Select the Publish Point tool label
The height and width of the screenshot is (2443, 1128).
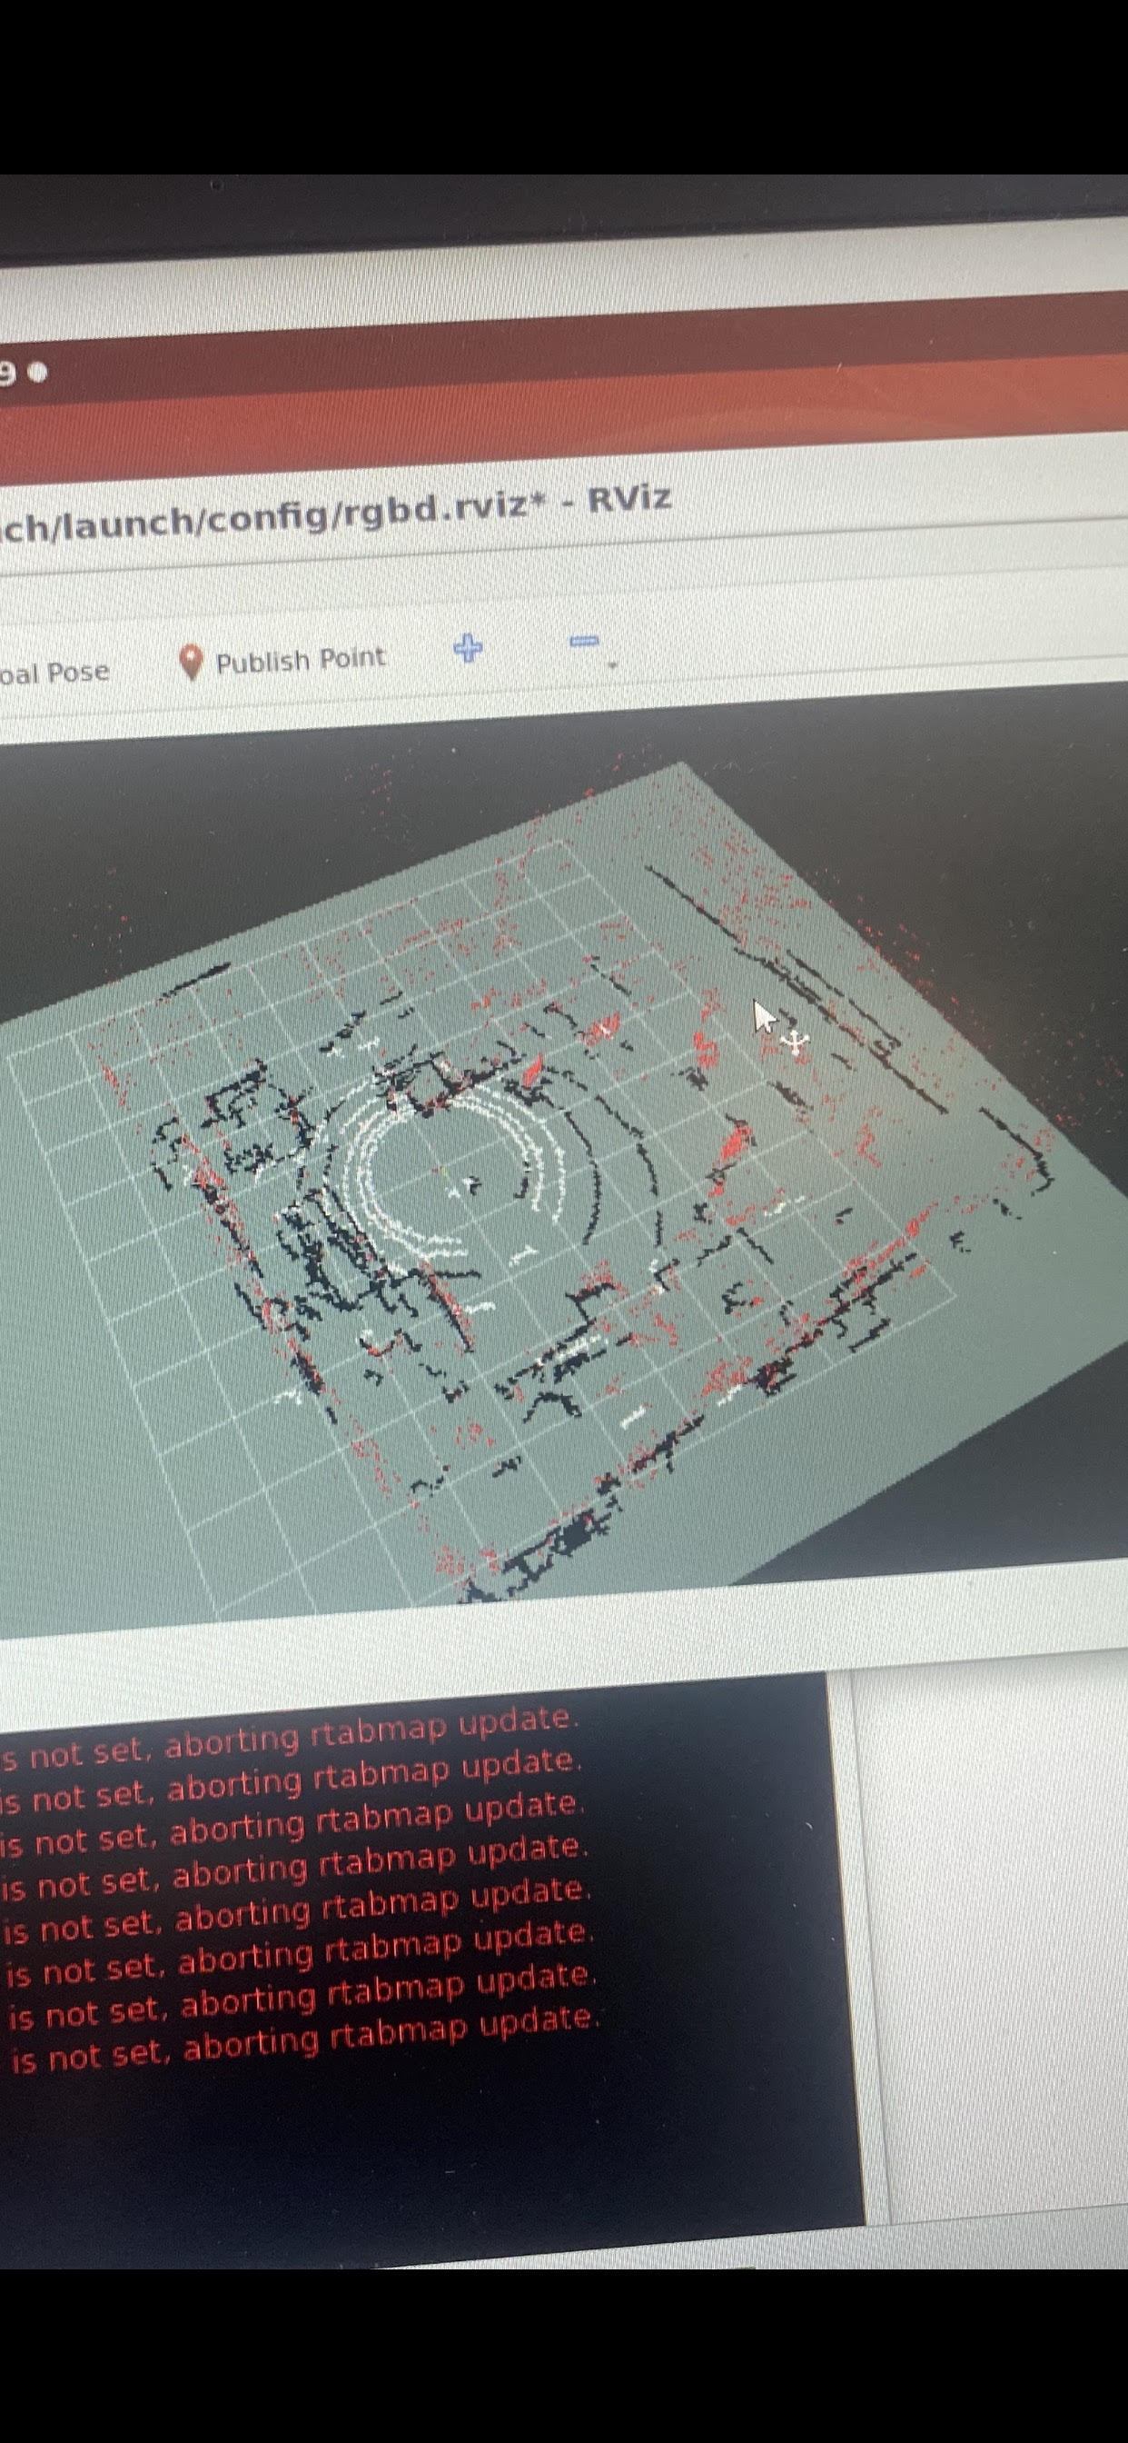coord(301,660)
